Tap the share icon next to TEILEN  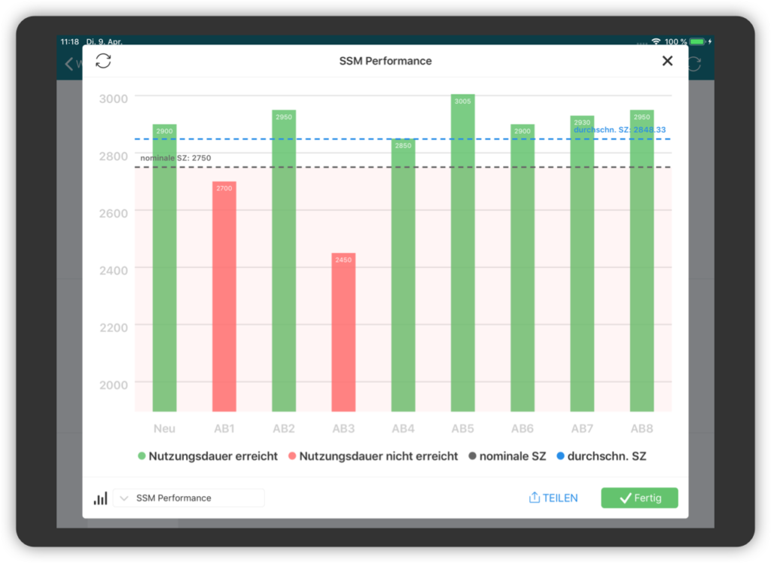tap(535, 498)
